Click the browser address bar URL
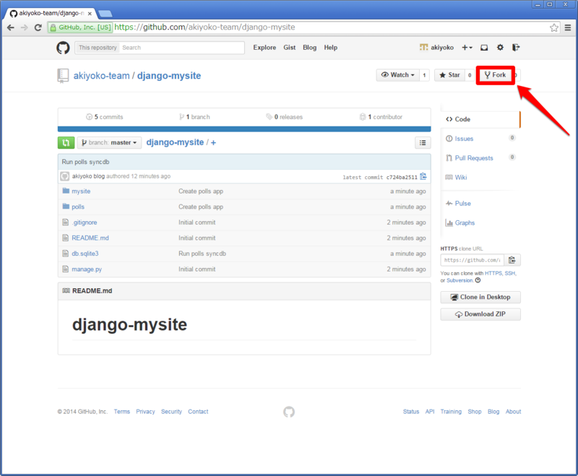The height and width of the screenshot is (476, 578). pos(204,27)
